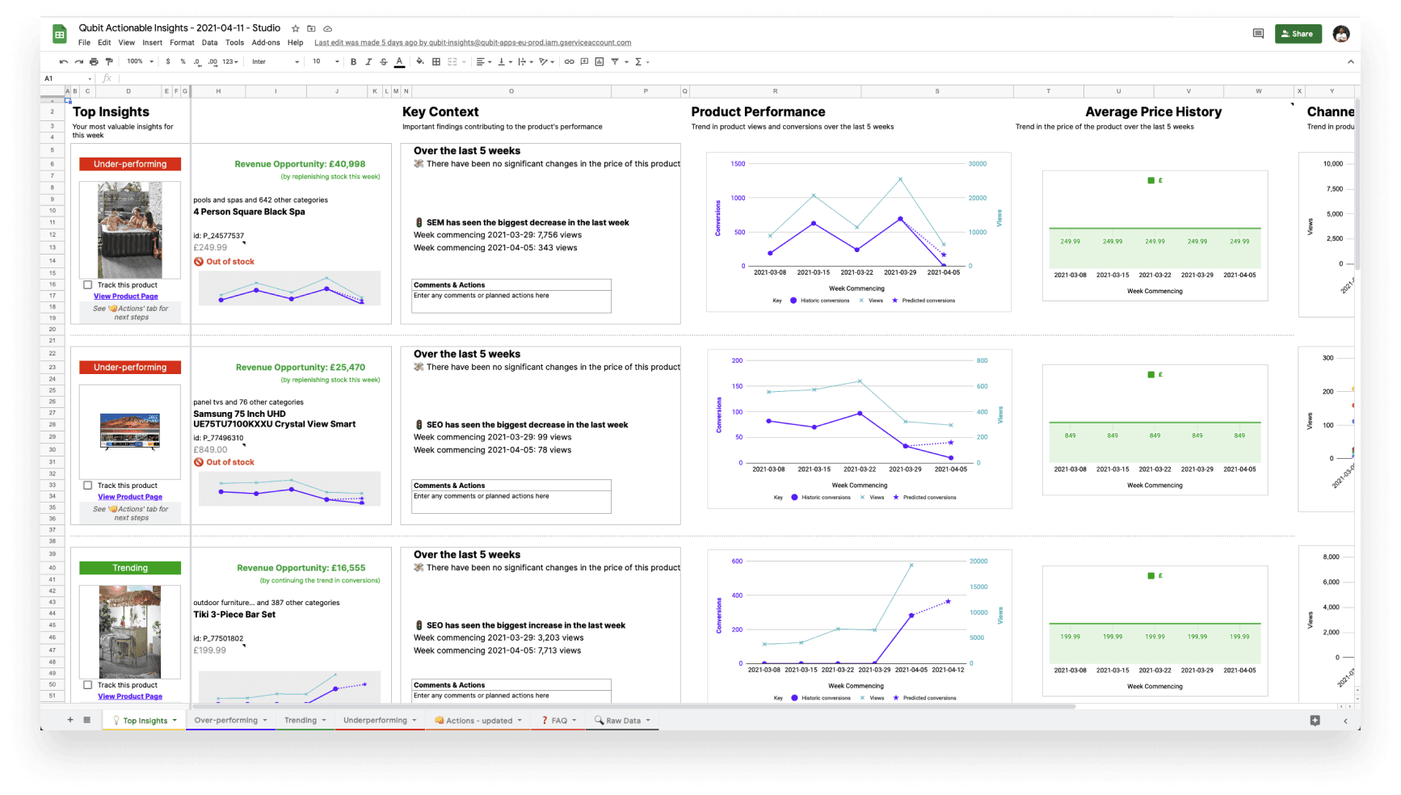
Task: Hide the menus with collapse arrow
Action: tap(1350, 61)
